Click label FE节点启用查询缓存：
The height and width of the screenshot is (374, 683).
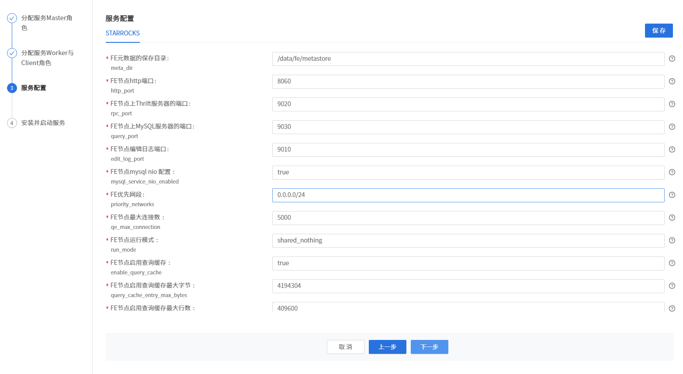point(140,263)
